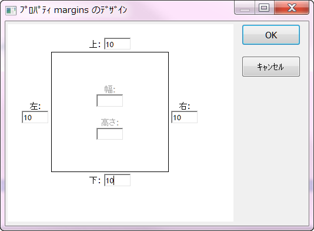Click the 下: label text
Screen dimensions: 314x231
click(95, 180)
